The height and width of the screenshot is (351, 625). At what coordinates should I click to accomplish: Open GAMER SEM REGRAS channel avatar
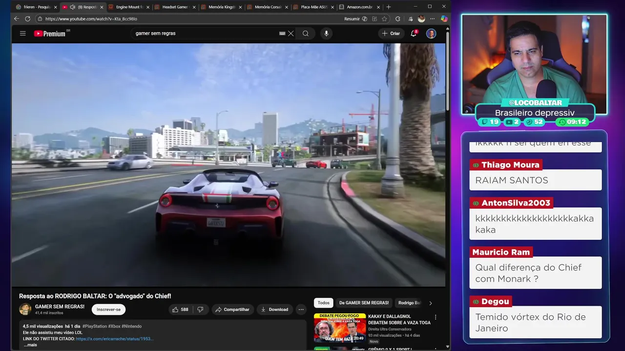click(25, 309)
